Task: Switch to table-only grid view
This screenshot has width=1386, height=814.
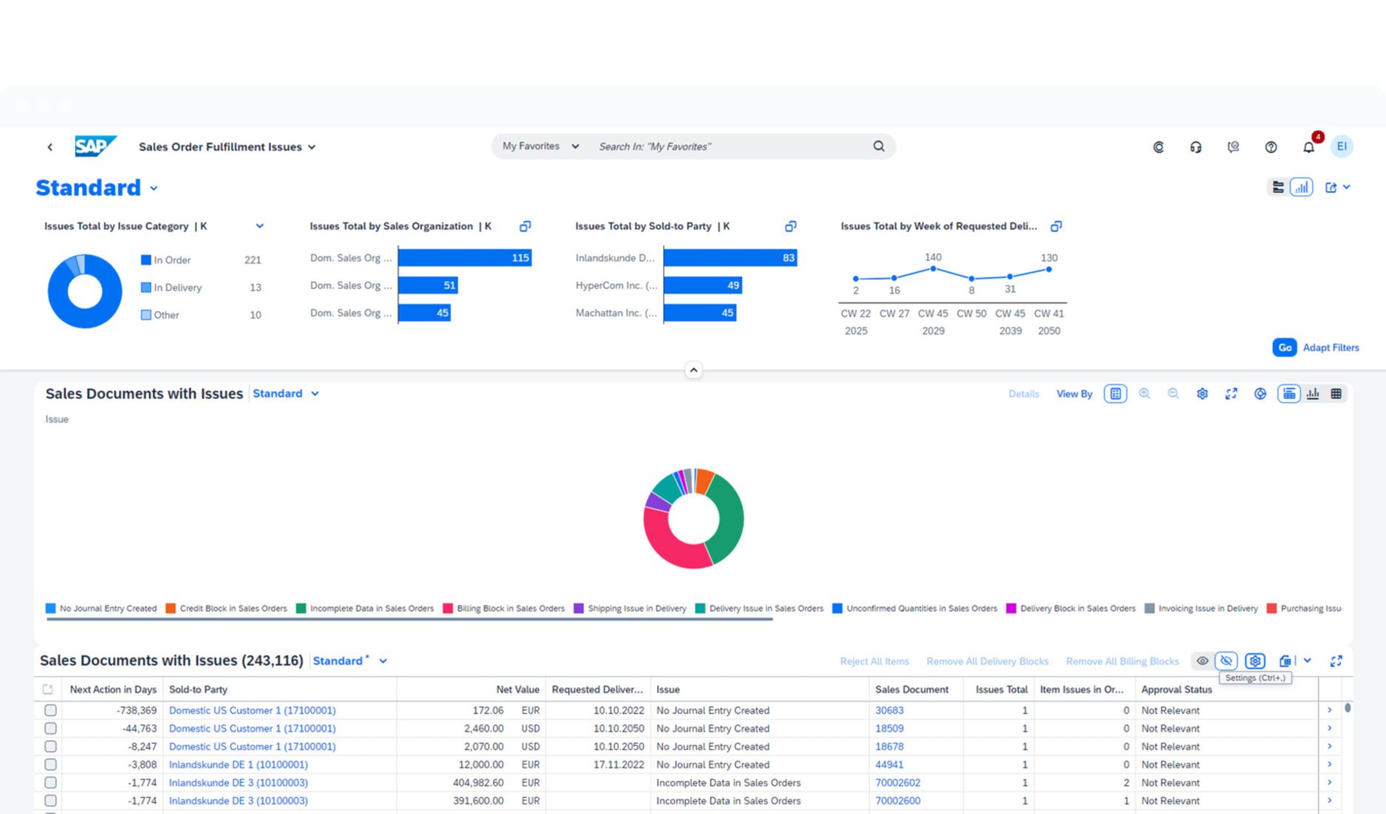Action: tap(1336, 394)
